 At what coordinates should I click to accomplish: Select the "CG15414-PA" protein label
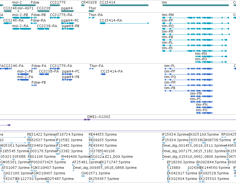(x=112, y=71)
